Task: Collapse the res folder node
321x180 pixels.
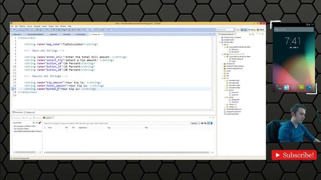Action: pyautogui.click(x=223, y=78)
